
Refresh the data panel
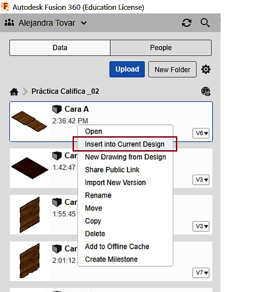[187, 23]
